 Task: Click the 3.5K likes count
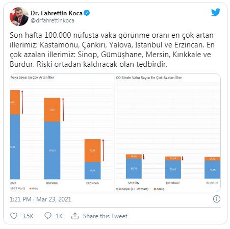(x=28, y=216)
